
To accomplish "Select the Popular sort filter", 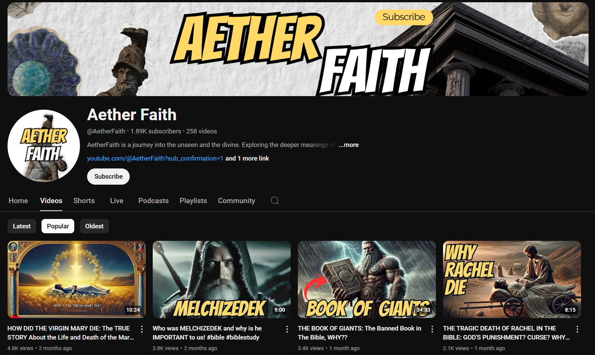I will [x=58, y=226].
